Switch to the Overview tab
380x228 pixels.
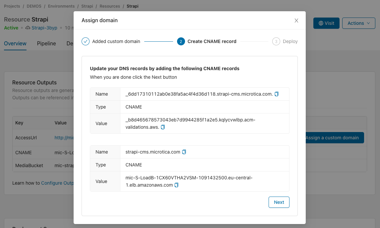15,44
